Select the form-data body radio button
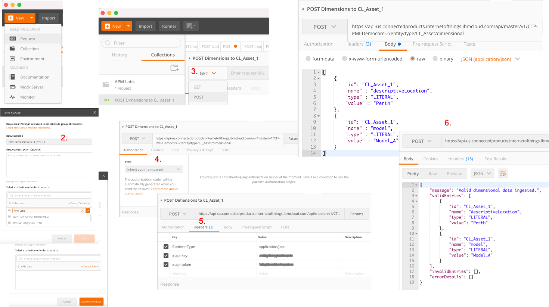549x307 pixels. click(x=308, y=59)
